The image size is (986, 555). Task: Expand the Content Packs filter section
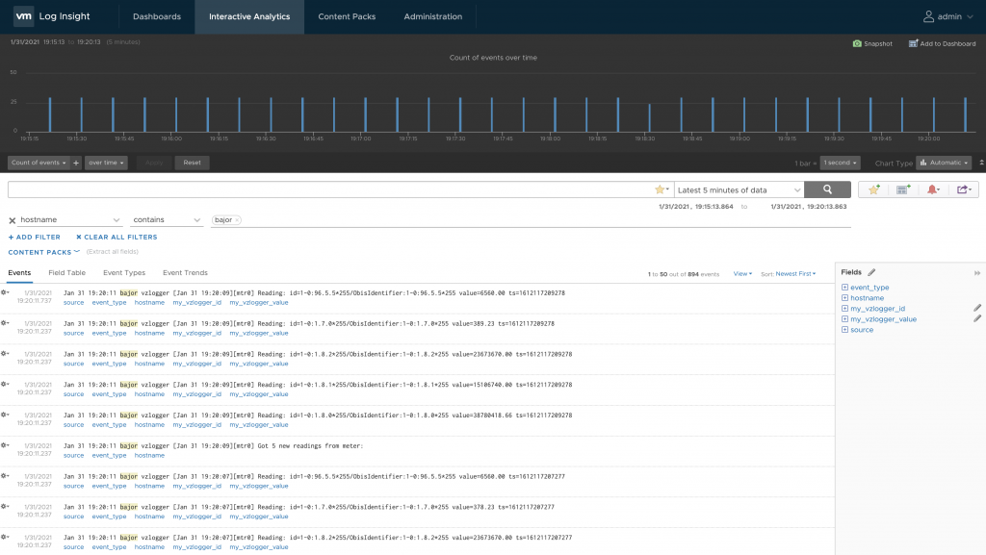44,252
